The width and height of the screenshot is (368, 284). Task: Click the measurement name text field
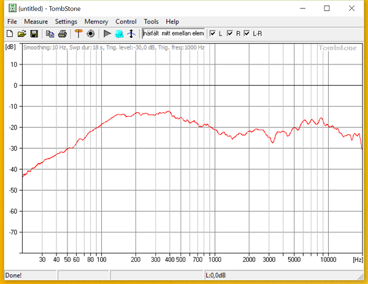(x=174, y=34)
